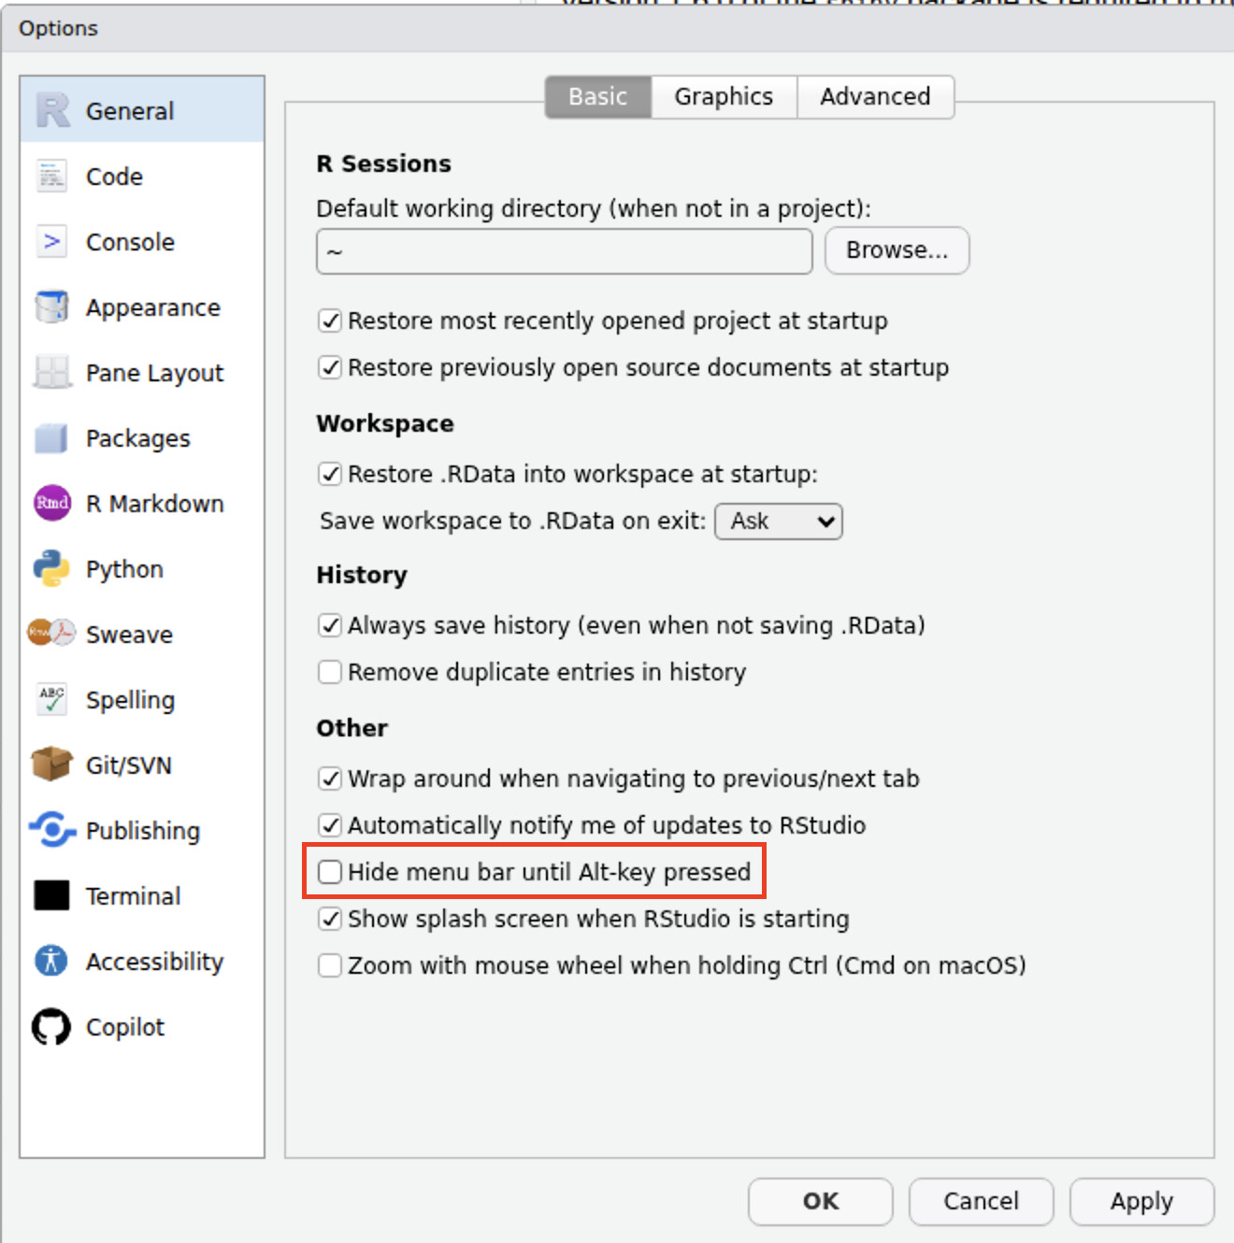
Task: Click the Browse button for working directory
Action: coord(896,250)
